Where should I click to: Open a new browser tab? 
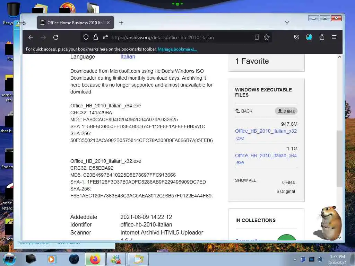pyautogui.click(x=121, y=23)
